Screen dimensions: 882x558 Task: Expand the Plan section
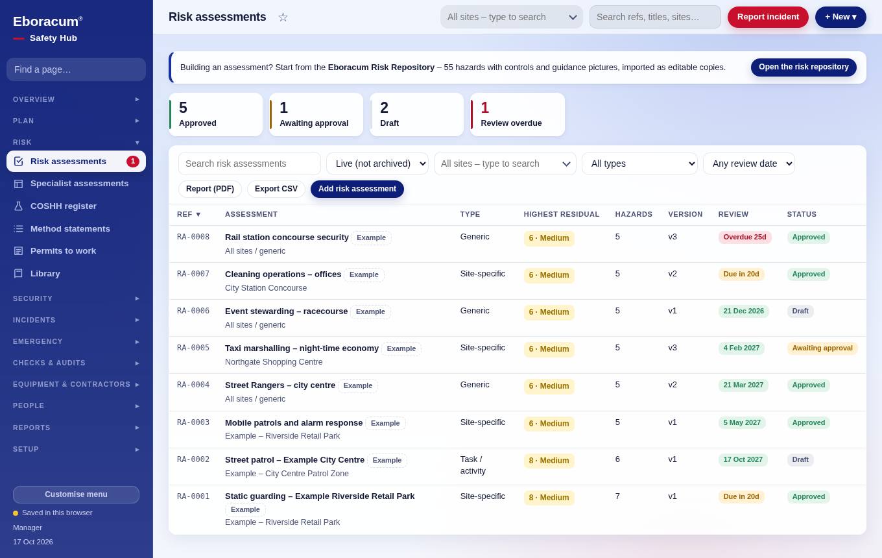(x=76, y=121)
